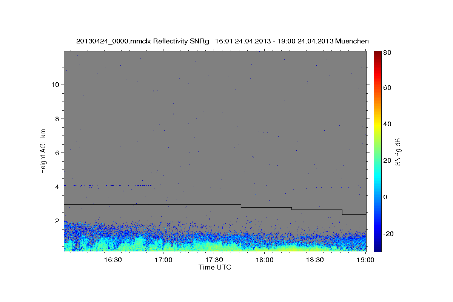Screen dimensions: 453x302
Task: Click the 'SNRg dB' colorbar label
Action: (398, 152)
